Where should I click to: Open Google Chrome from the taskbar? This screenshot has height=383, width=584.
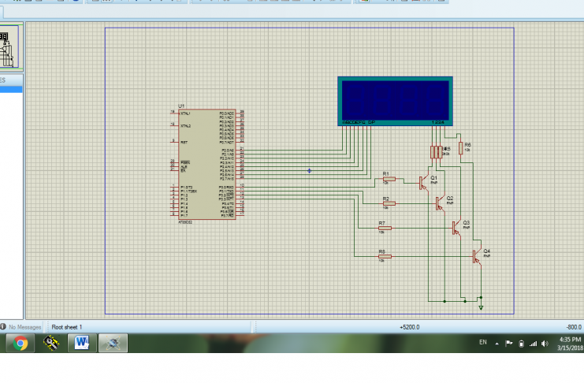click(20, 343)
